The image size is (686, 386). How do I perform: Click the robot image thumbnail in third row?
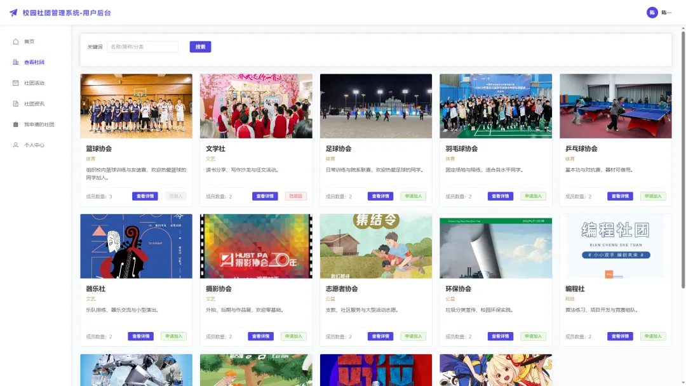click(136, 370)
